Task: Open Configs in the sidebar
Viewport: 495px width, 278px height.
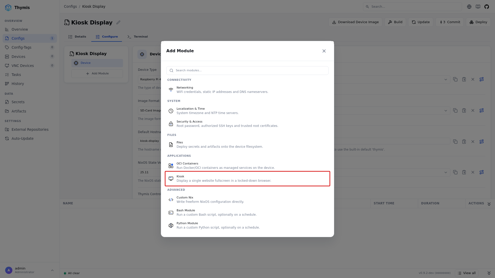Action: point(30,38)
